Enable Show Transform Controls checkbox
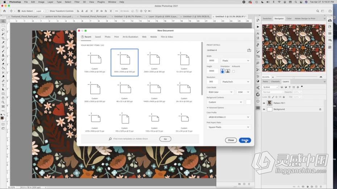The image size is (337, 189). coord(47,11)
